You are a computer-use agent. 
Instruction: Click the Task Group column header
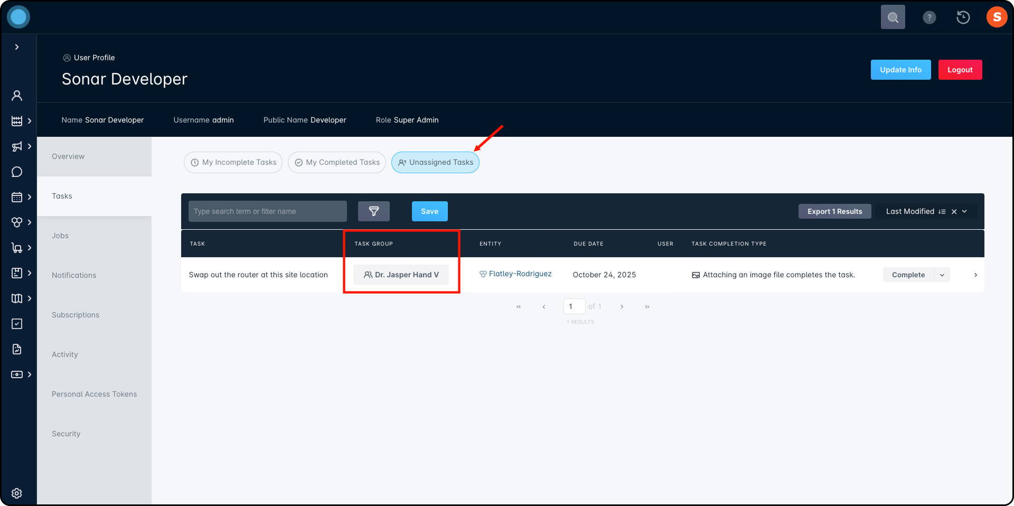[x=374, y=243]
